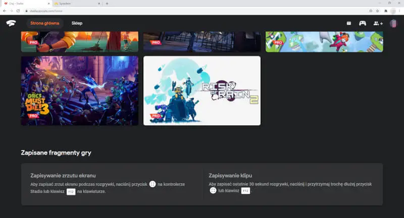Click the Zapisywanie klipu title
This screenshot has width=404, height=218.
click(x=230, y=176)
